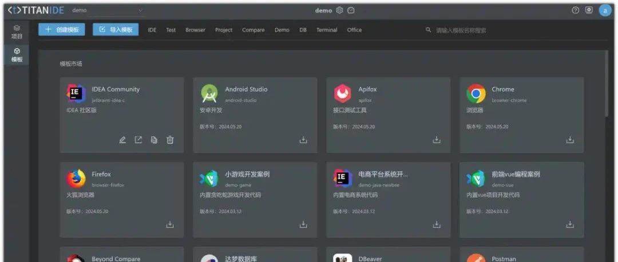Click the Import Template (导入模板) button
The image size is (618, 262).
click(x=116, y=30)
